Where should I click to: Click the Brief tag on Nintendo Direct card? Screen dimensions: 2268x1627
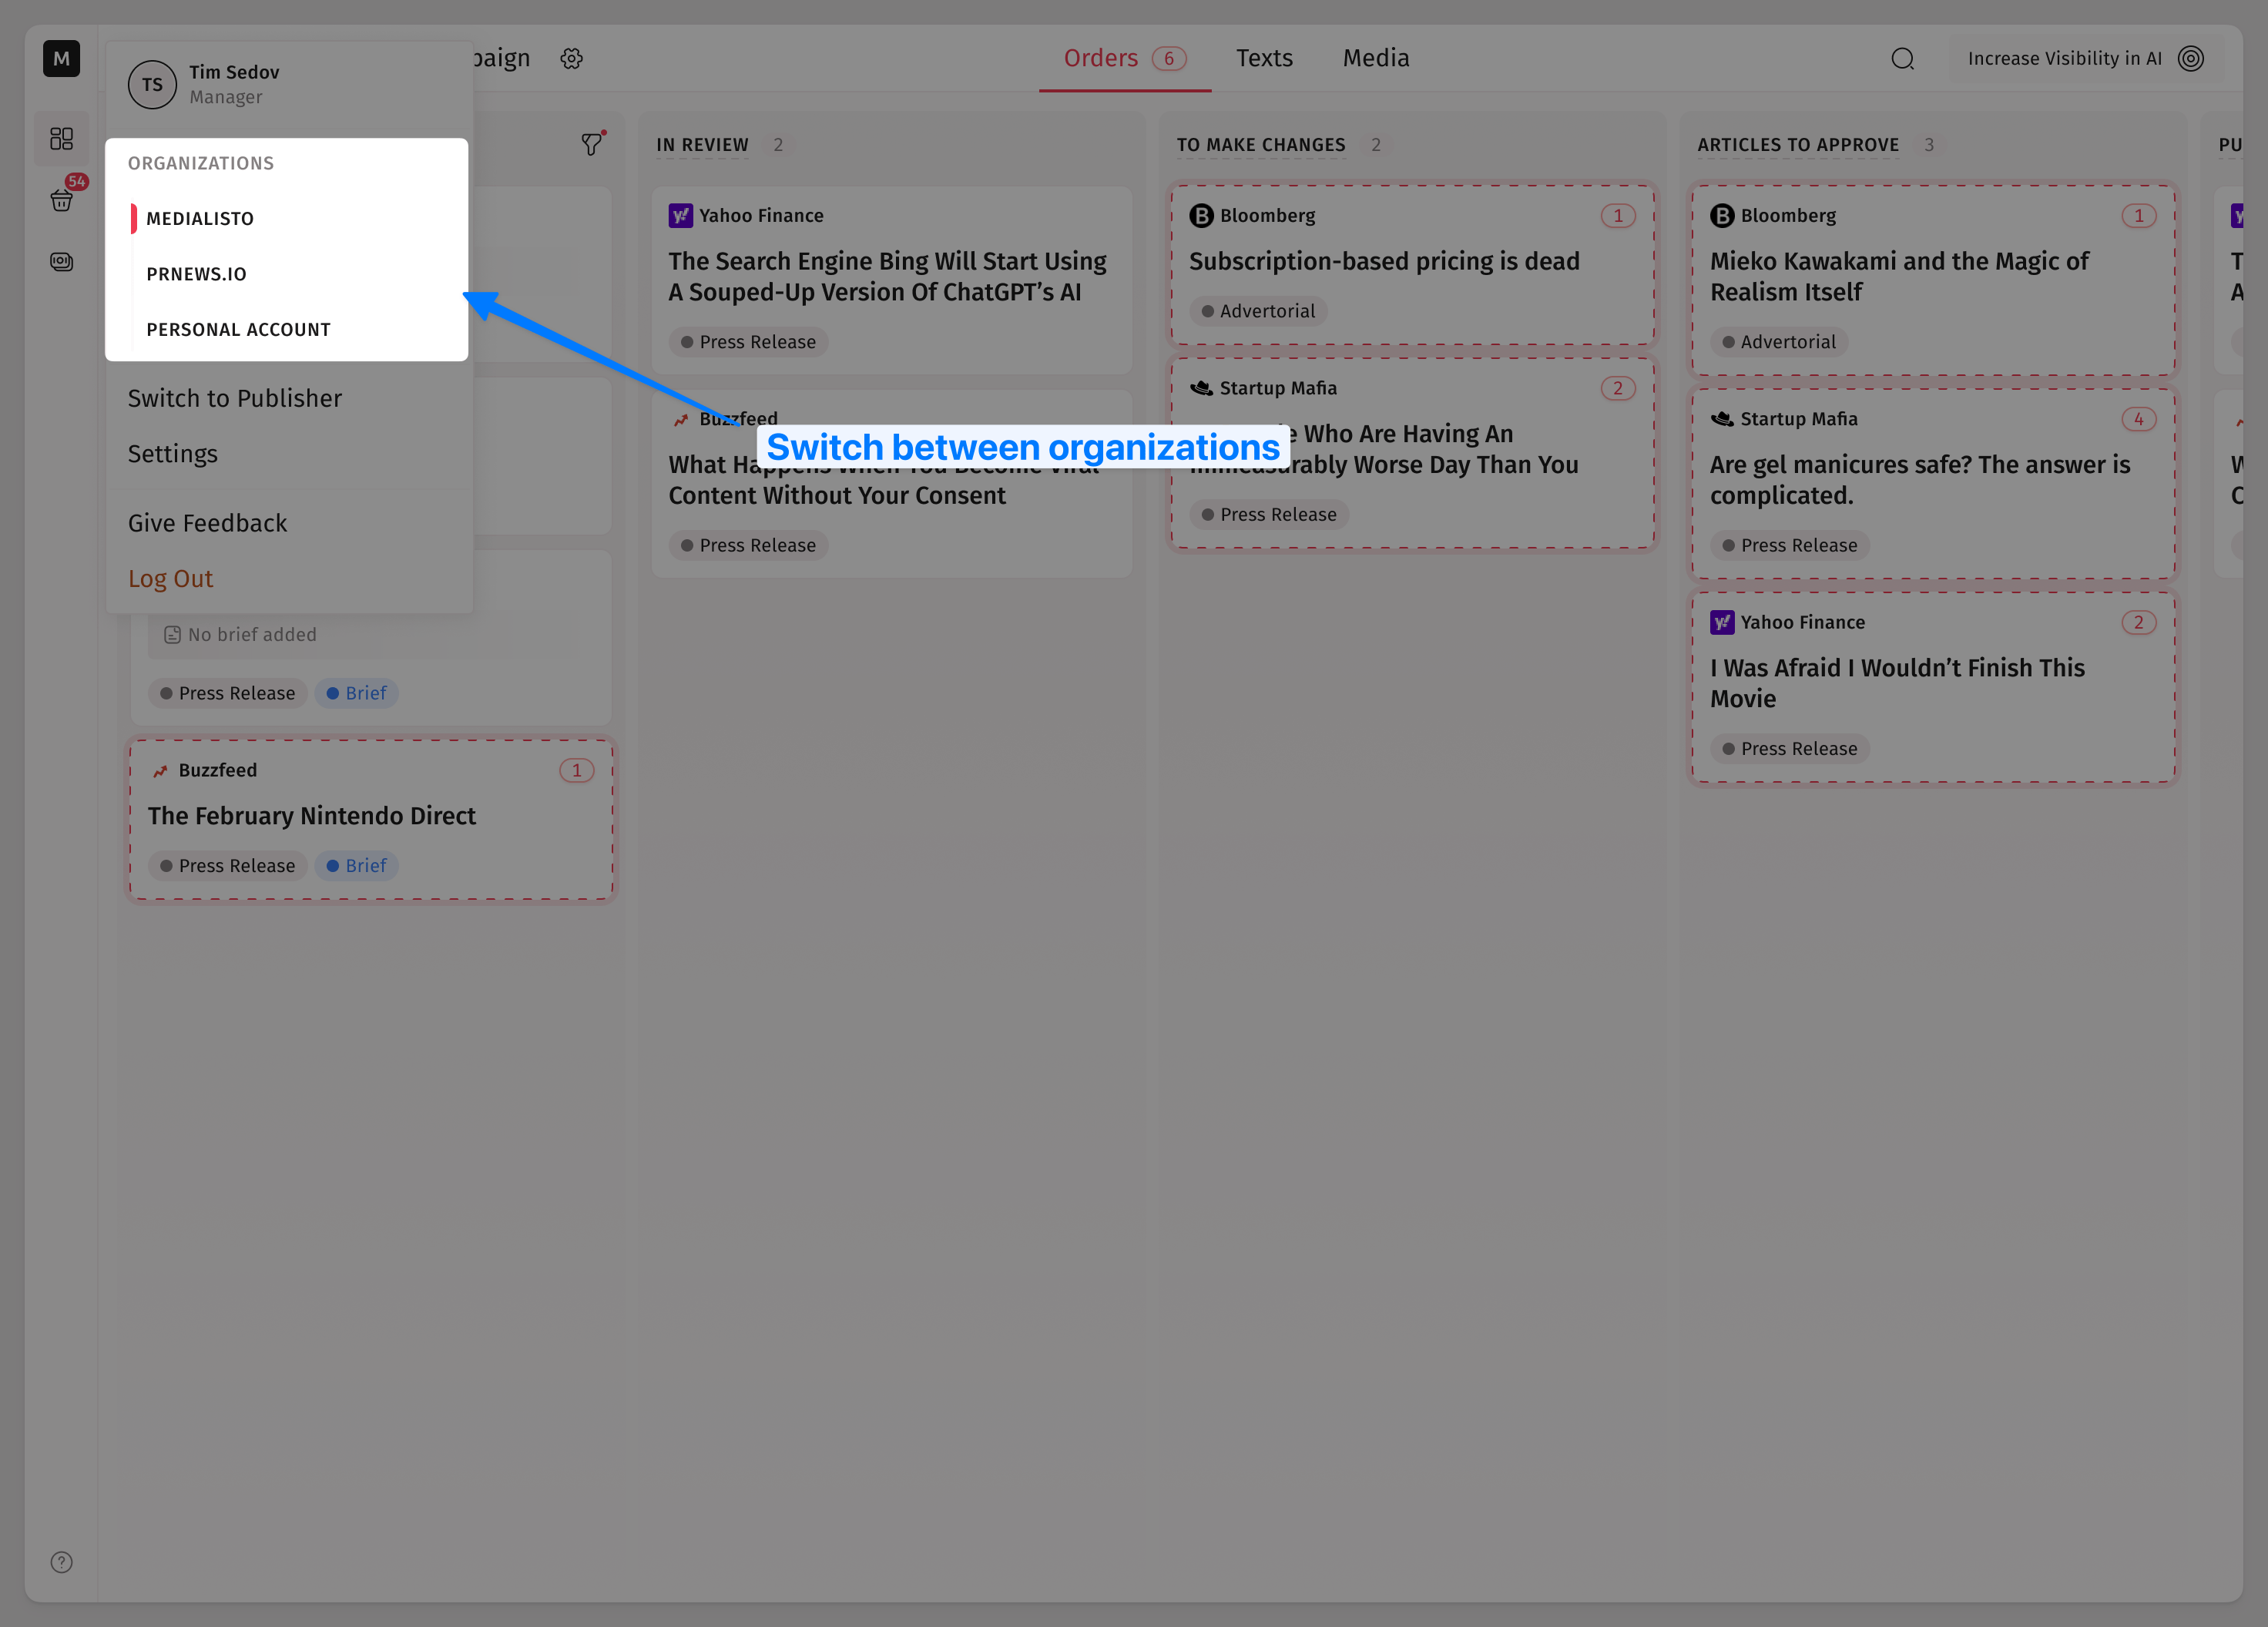357,866
